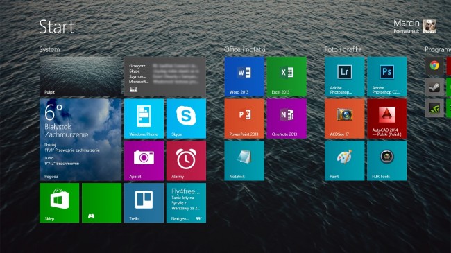This screenshot has width=451, height=253.
Task: Launch Adobe Photoshop Lightroom tile
Action: 345,76
